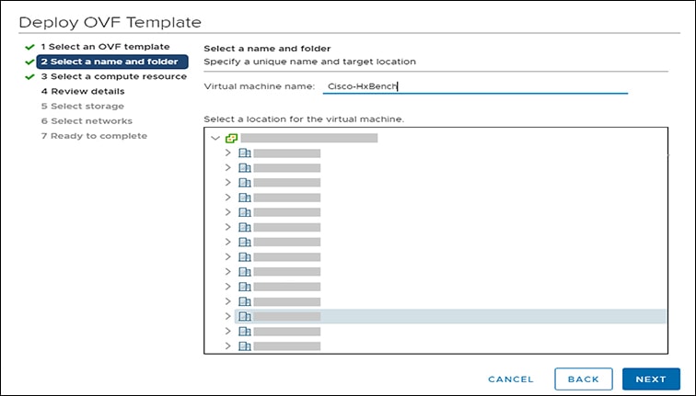Viewport: 696px width, 396px height.
Task: Open step 3 Select a compute resource
Action: (x=114, y=77)
